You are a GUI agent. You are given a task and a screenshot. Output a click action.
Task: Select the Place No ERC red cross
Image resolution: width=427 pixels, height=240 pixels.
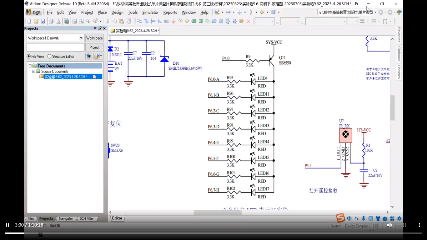(x=249, y=21)
